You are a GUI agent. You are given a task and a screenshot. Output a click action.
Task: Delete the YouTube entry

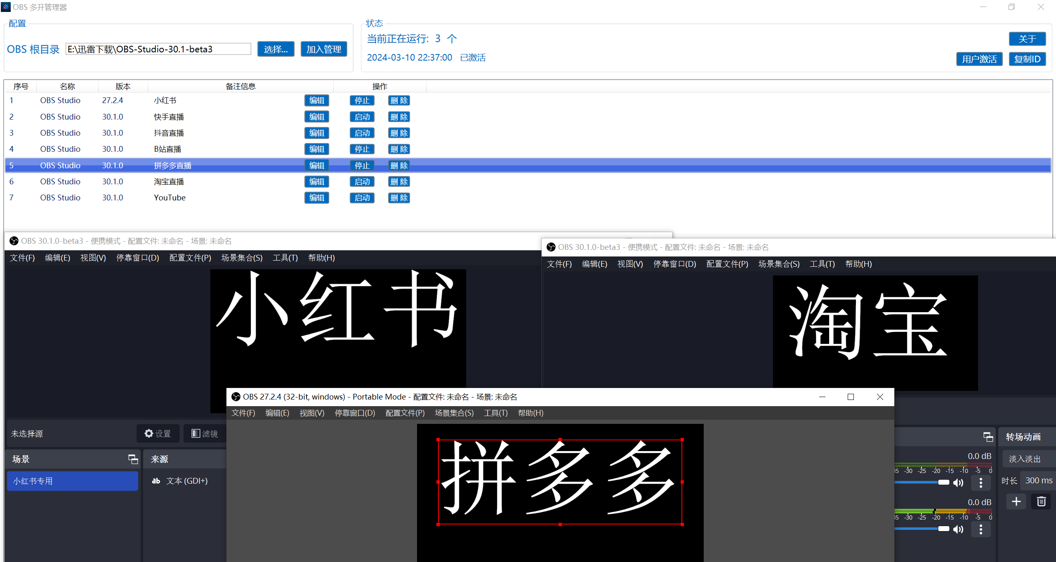coord(399,198)
